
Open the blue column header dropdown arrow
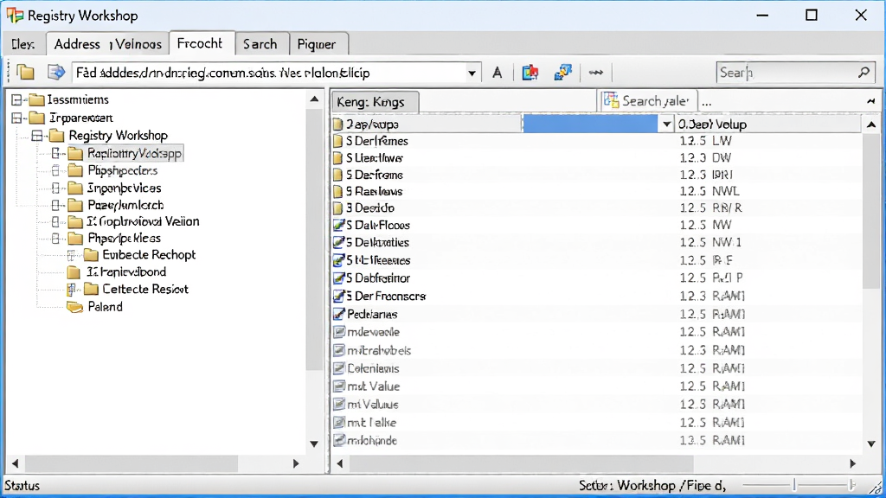667,124
